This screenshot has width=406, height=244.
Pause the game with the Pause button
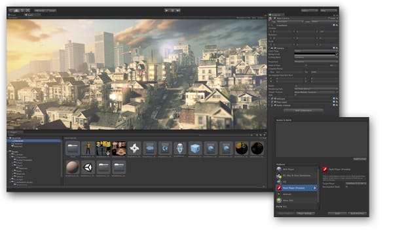[x=172, y=10]
